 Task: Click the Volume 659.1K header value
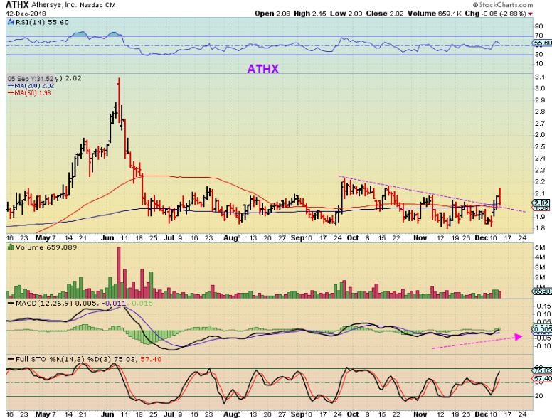click(435, 14)
